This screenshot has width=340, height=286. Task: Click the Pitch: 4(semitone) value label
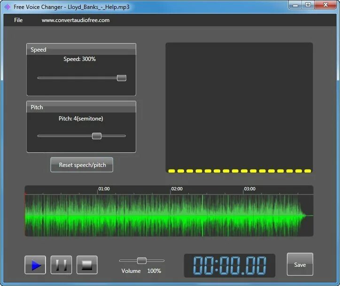(x=81, y=119)
